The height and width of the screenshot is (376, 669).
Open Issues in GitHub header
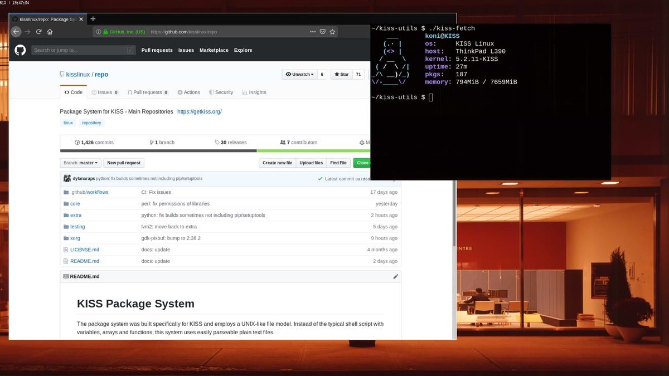[186, 50]
